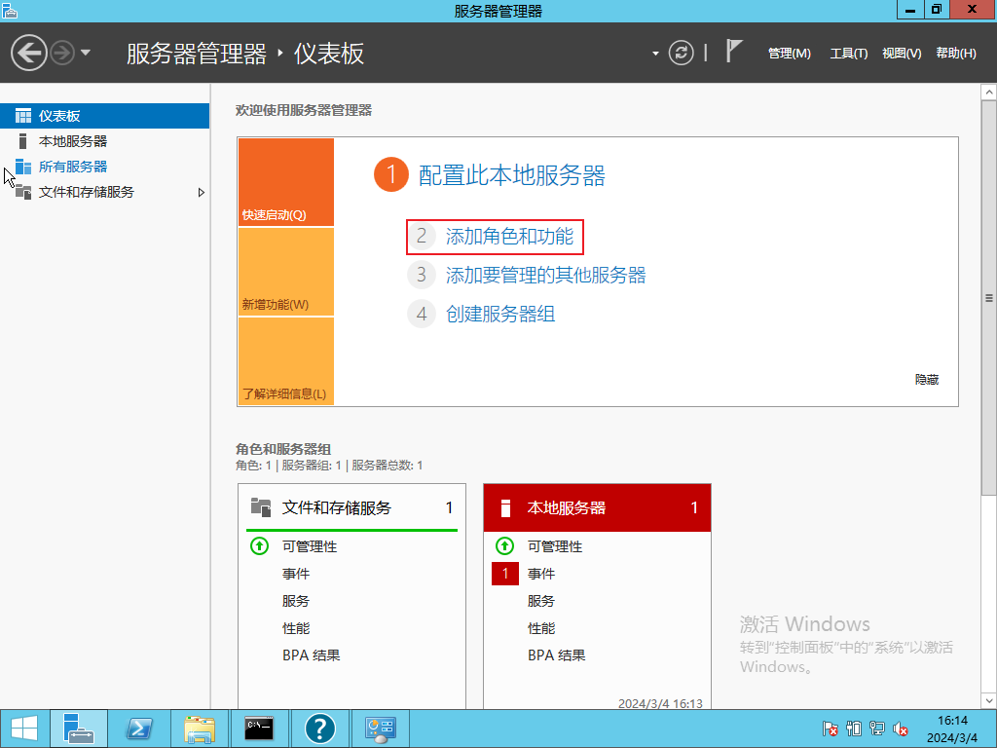Click network tray icon
The image size is (997, 748).
coord(877,729)
